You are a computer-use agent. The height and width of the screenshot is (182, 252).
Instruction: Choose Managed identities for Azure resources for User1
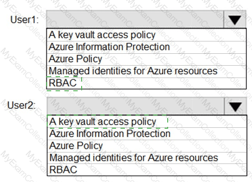click(x=146, y=71)
